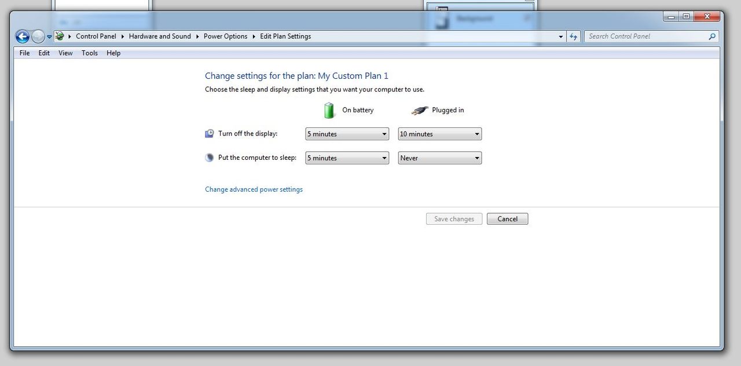
Task: Navigate to Hardware and Sound in the breadcrumb
Action: pyautogui.click(x=160, y=36)
